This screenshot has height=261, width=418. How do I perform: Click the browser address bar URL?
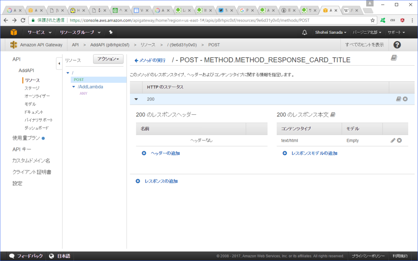(189, 20)
